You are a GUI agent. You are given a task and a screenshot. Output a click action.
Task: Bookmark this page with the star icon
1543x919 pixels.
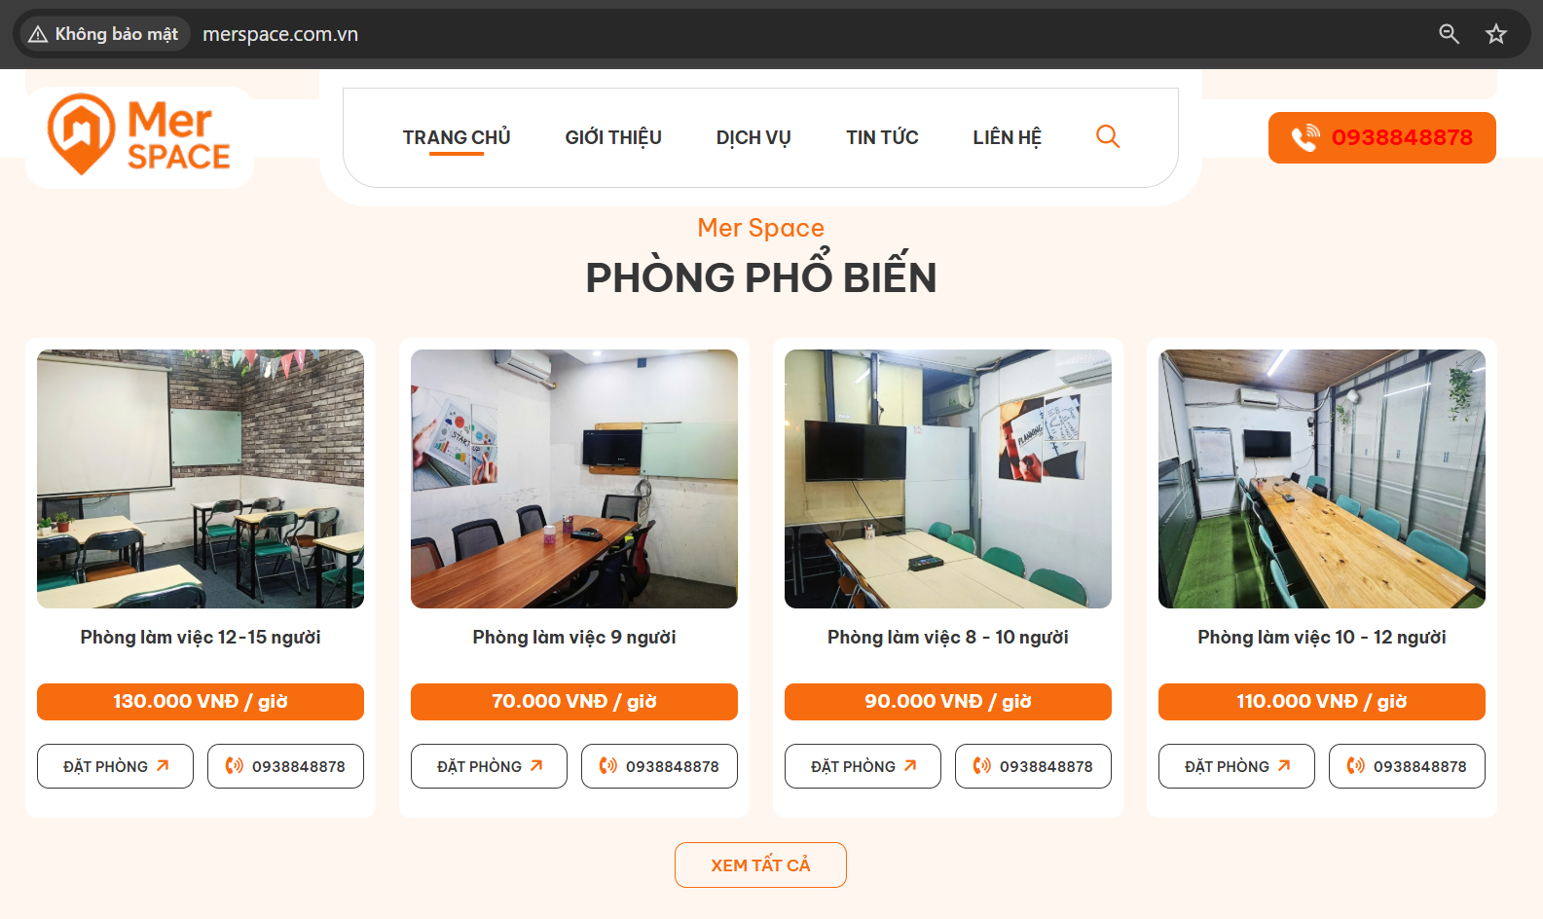coord(1495,34)
